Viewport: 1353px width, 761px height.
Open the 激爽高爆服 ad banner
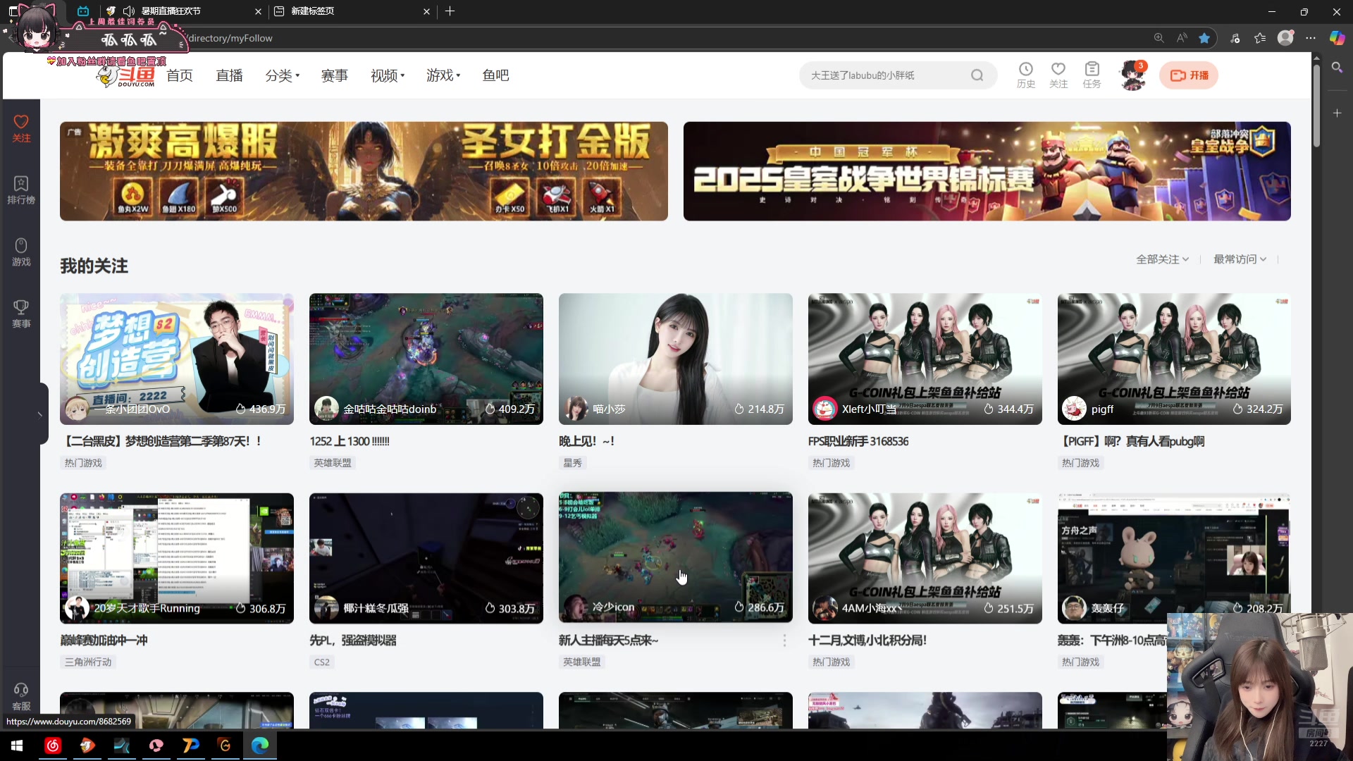tap(364, 171)
